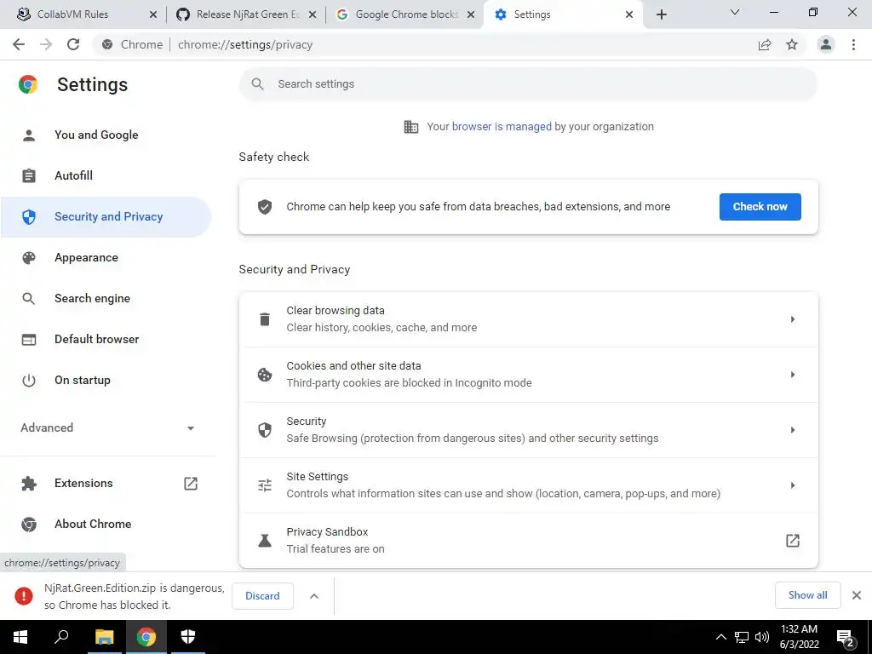Close the downloads bar

tap(857, 595)
